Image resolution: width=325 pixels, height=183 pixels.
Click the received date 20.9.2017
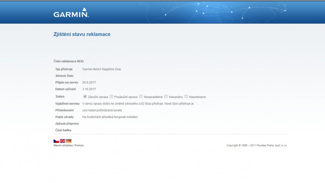(89, 82)
